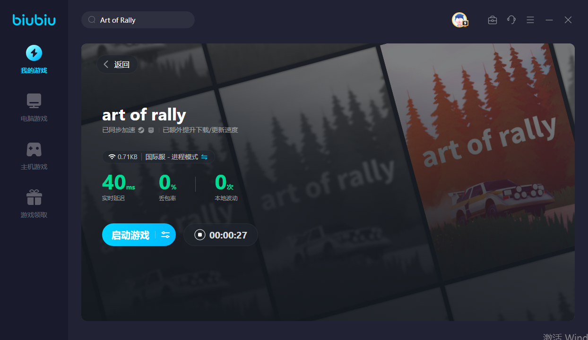
Task: Go back with 返回 button
Action: [x=117, y=65]
